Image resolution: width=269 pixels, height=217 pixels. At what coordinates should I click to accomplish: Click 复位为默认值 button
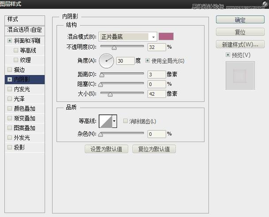pos(154,149)
